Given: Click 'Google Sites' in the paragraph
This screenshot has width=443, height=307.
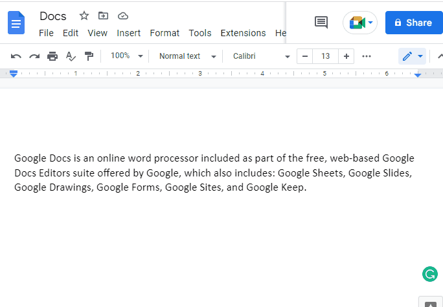Looking at the screenshot, I should click(x=193, y=187).
